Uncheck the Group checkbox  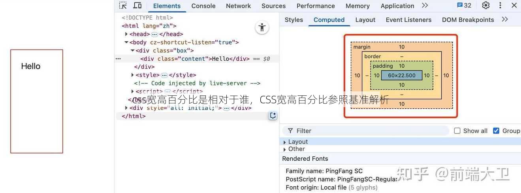coord(496,131)
